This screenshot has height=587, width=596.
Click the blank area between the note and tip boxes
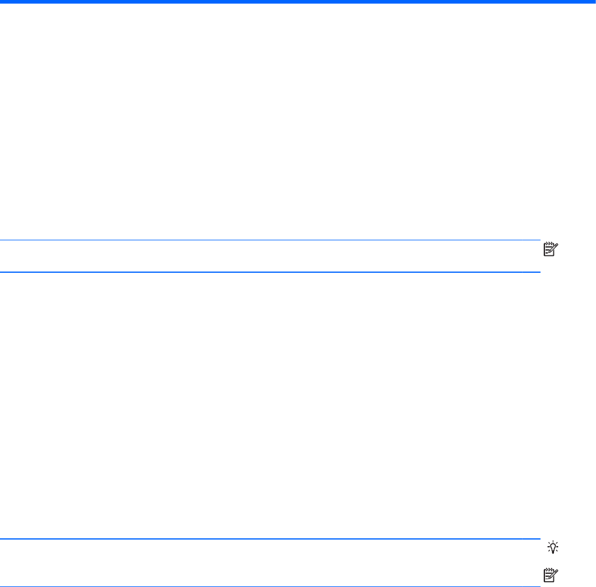coord(270,406)
